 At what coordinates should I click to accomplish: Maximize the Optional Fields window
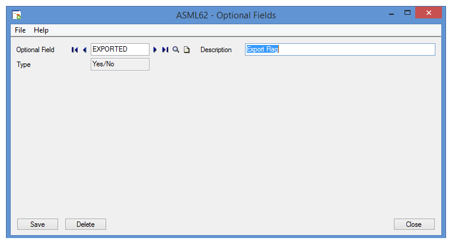[x=408, y=13]
